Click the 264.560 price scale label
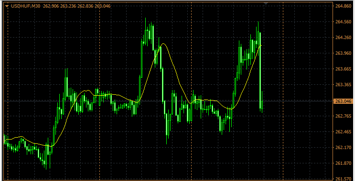This screenshot has width=355, height=181. pyautogui.click(x=343, y=21)
